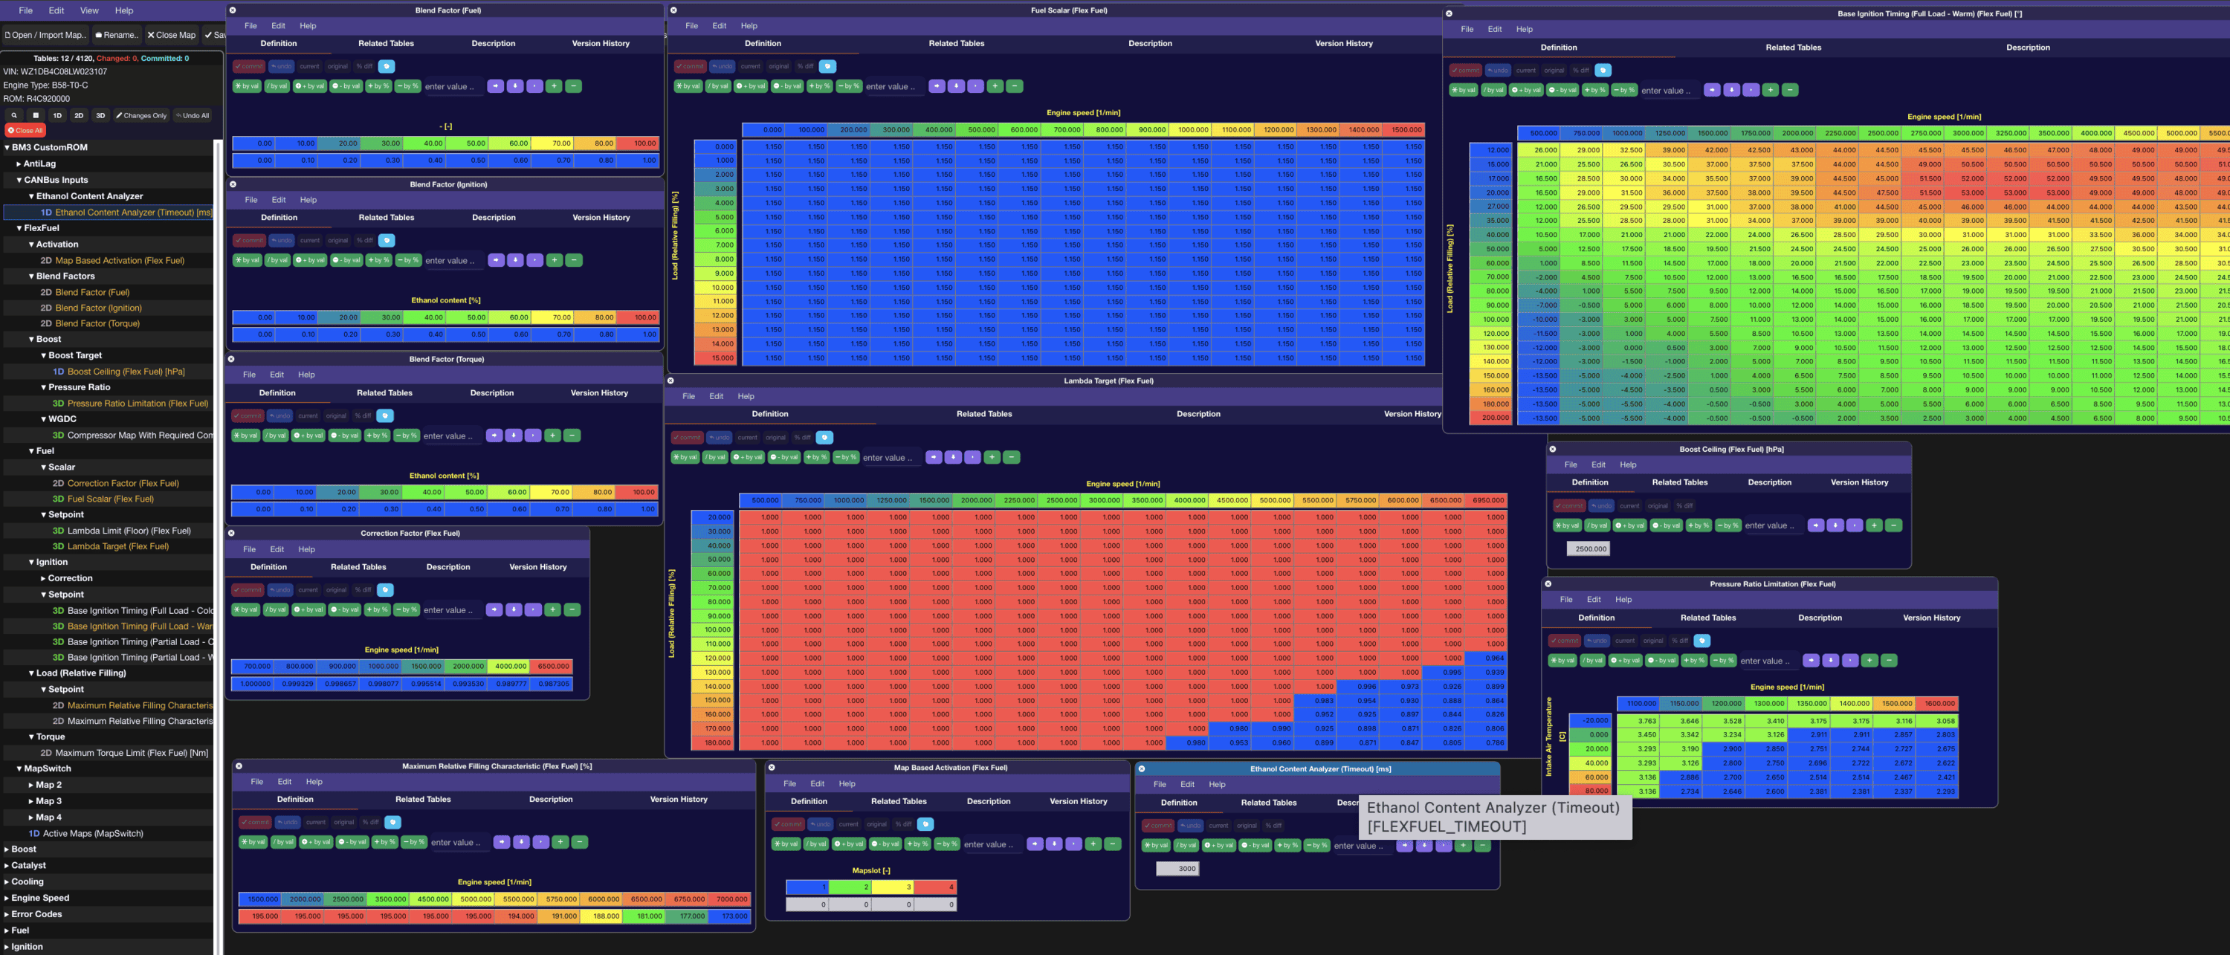Select the 100.00 red axis cell in Blend Factor (Fuel)
The width and height of the screenshot is (2230, 955).
click(x=639, y=143)
